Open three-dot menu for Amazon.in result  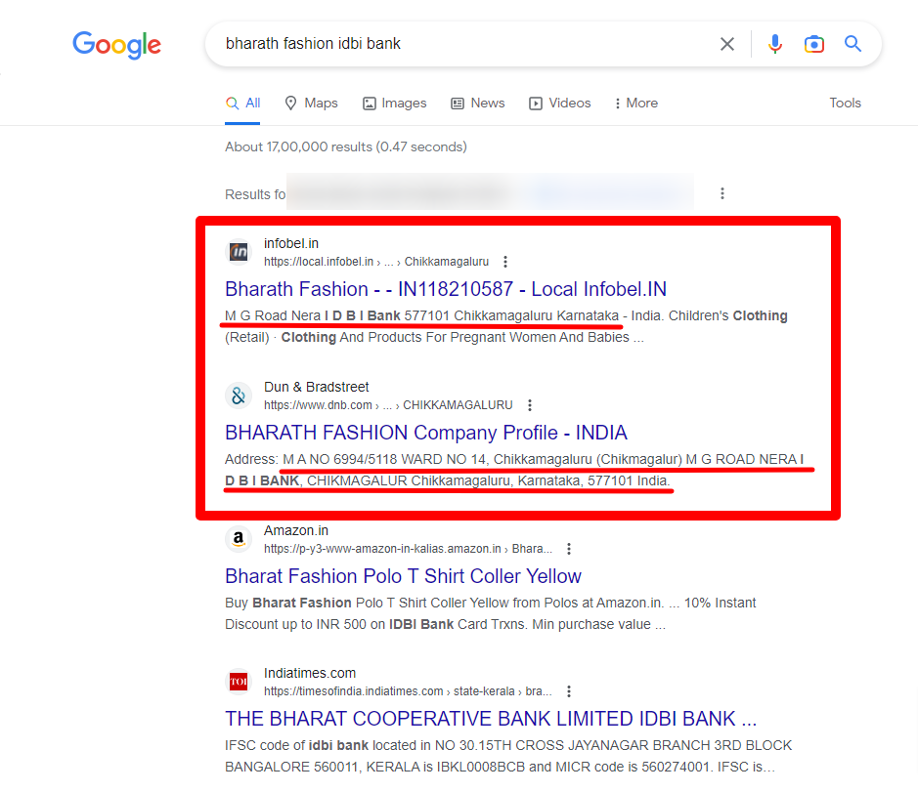click(569, 549)
